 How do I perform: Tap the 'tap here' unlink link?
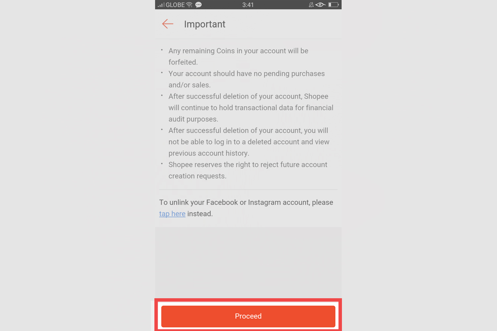tap(172, 213)
